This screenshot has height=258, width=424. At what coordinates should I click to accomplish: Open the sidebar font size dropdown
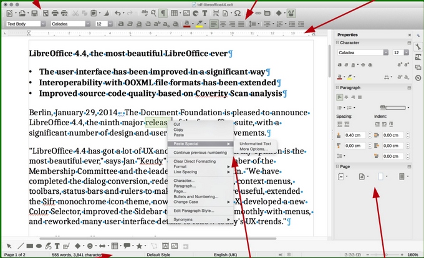[407, 52]
